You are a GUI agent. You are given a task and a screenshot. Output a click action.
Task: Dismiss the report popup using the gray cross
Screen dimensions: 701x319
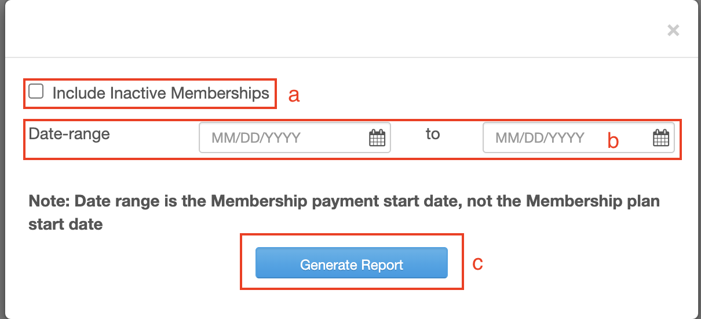click(x=673, y=30)
